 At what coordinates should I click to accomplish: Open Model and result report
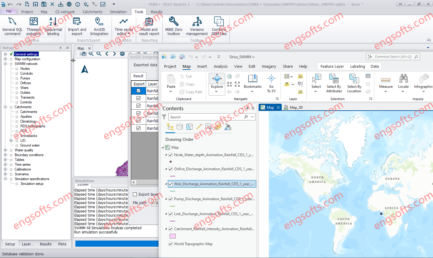tap(149, 26)
